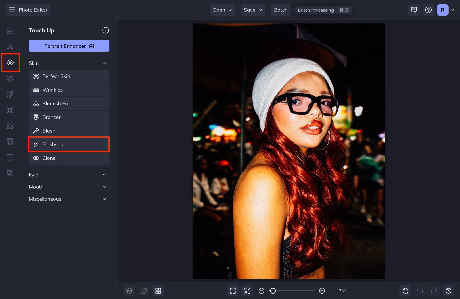Expand the Eyes section
This screenshot has width=460, height=299.
[x=104, y=174]
